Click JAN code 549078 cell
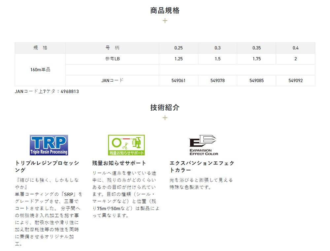This screenshot has height=251, width=330. tap(217, 80)
